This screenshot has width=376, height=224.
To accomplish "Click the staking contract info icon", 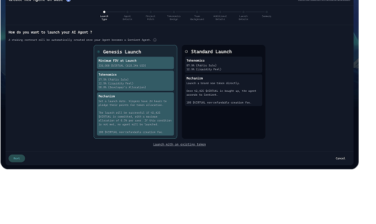I will tap(155, 40).
